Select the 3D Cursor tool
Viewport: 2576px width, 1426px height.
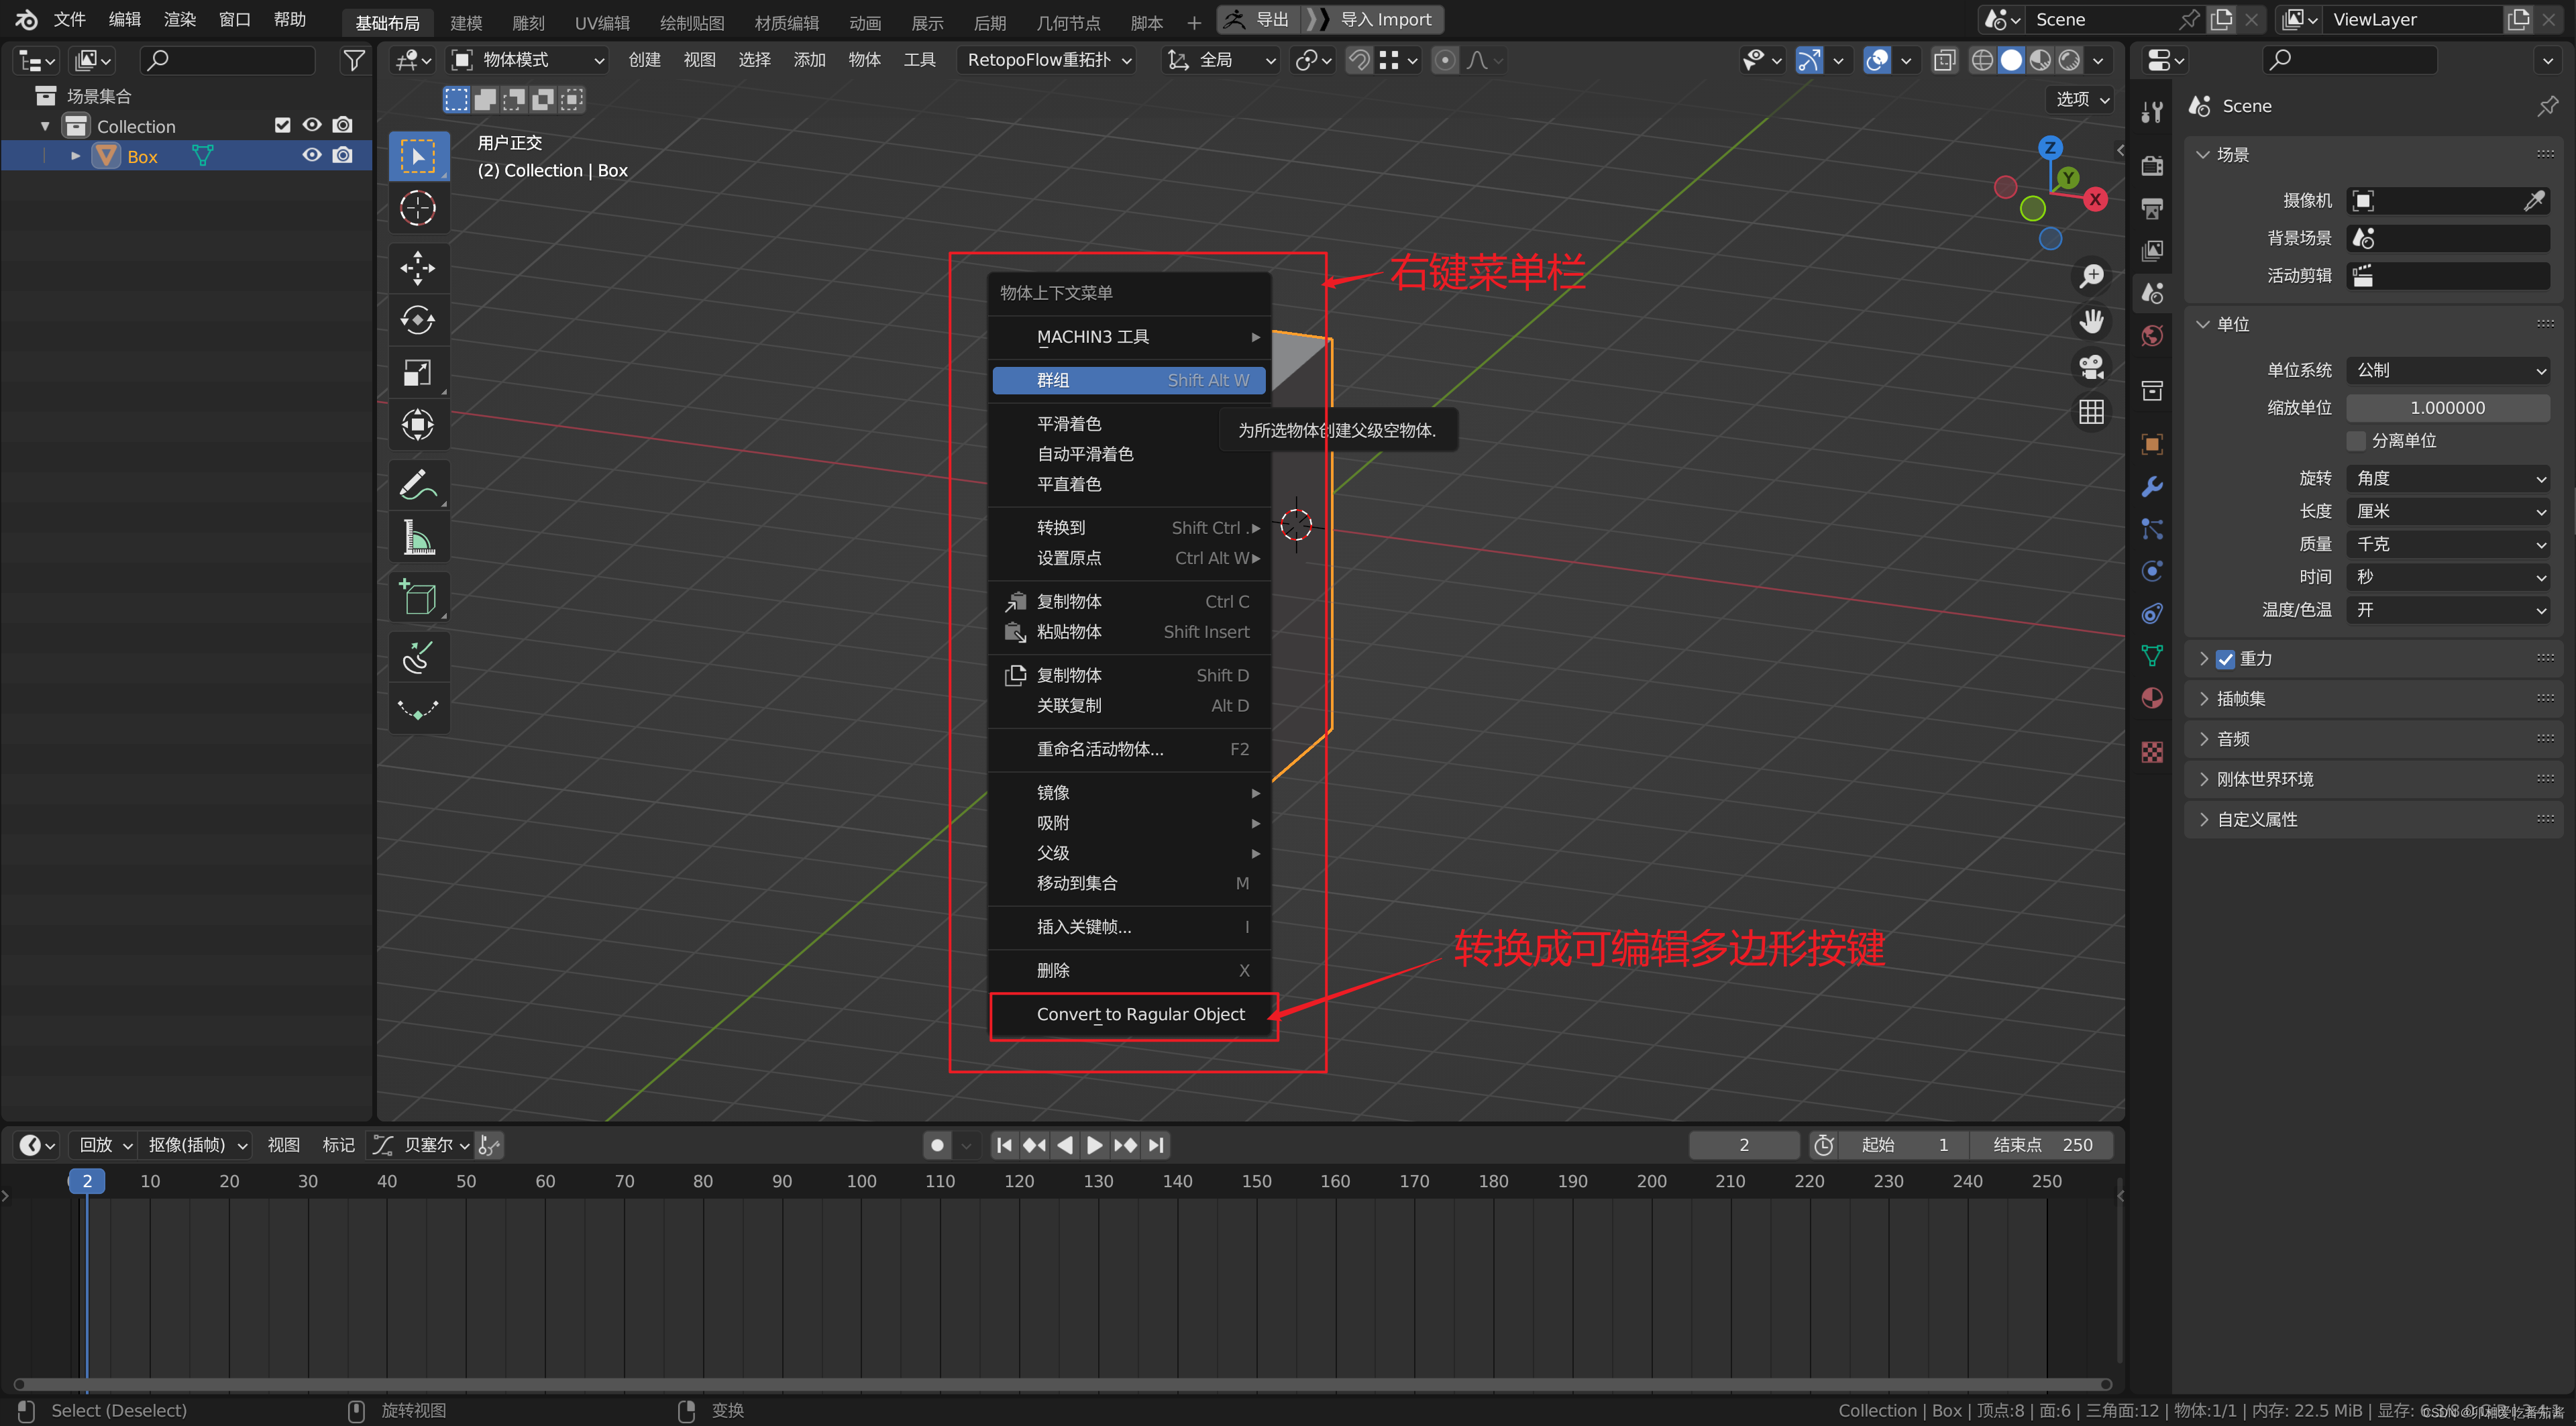(418, 209)
